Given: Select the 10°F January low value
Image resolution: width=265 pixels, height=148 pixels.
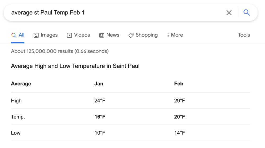Looking at the screenshot, I should (x=100, y=133).
